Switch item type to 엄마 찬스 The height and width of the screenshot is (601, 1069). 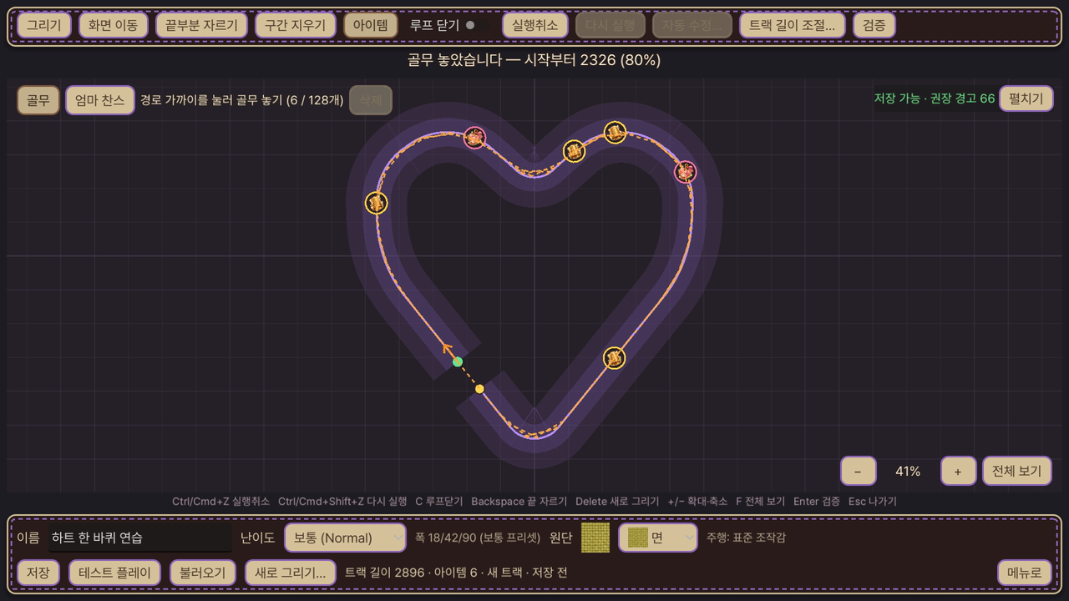(100, 100)
